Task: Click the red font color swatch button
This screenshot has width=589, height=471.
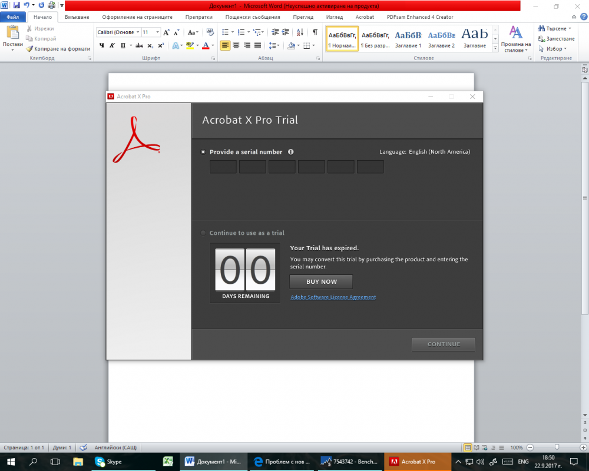Action: [206, 45]
